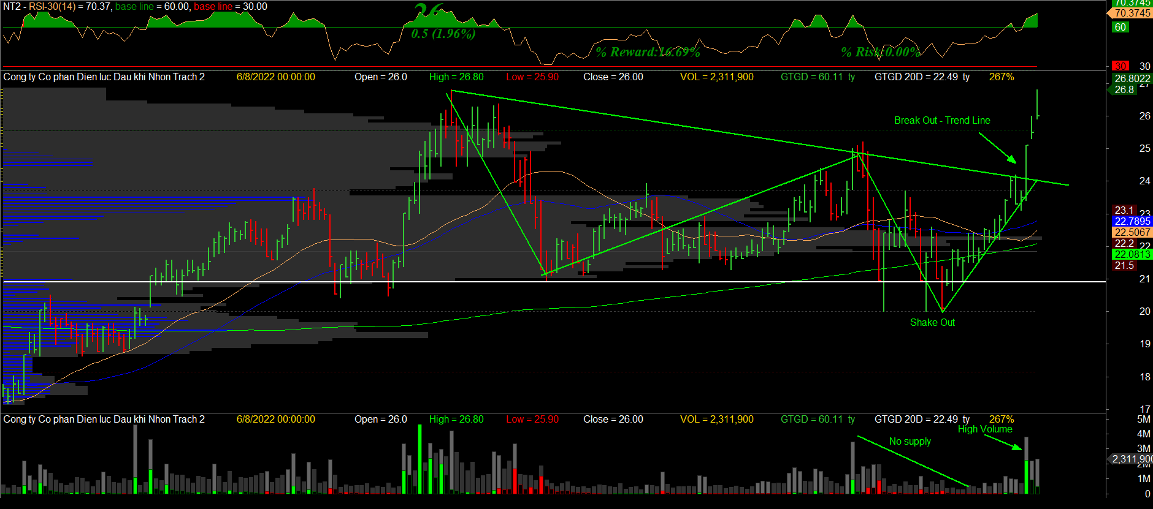Click the % Risk:0.00% text
The height and width of the screenshot is (509, 1153).
click(x=880, y=53)
